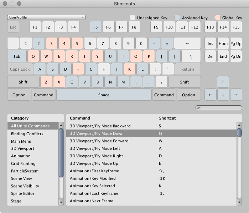
Task: Click command list scroll down arrow
Action: click(x=239, y=202)
